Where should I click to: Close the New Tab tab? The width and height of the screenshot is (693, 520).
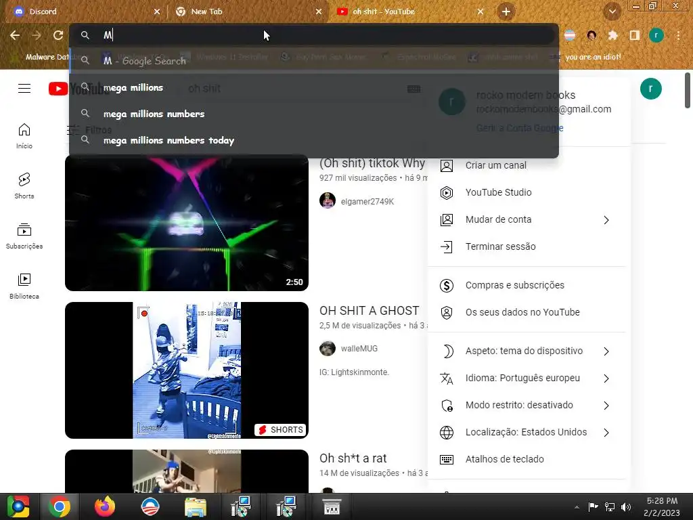click(x=319, y=12)
